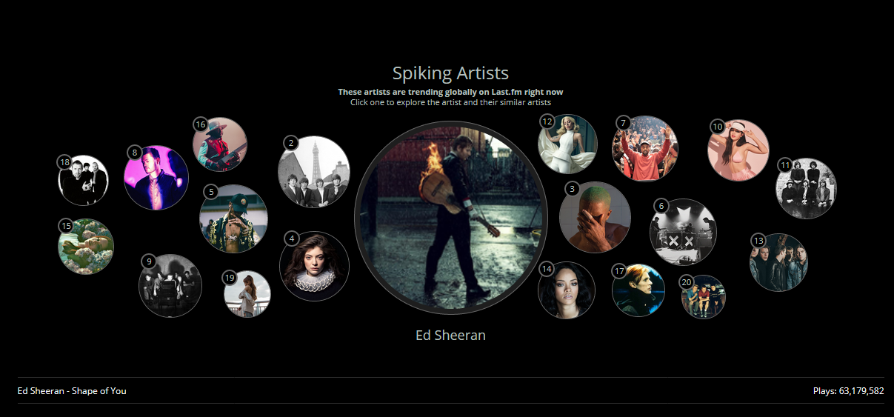Select artist bubble ranked number 2
Screen dimensions: 894x417
(x=314, y=172)
